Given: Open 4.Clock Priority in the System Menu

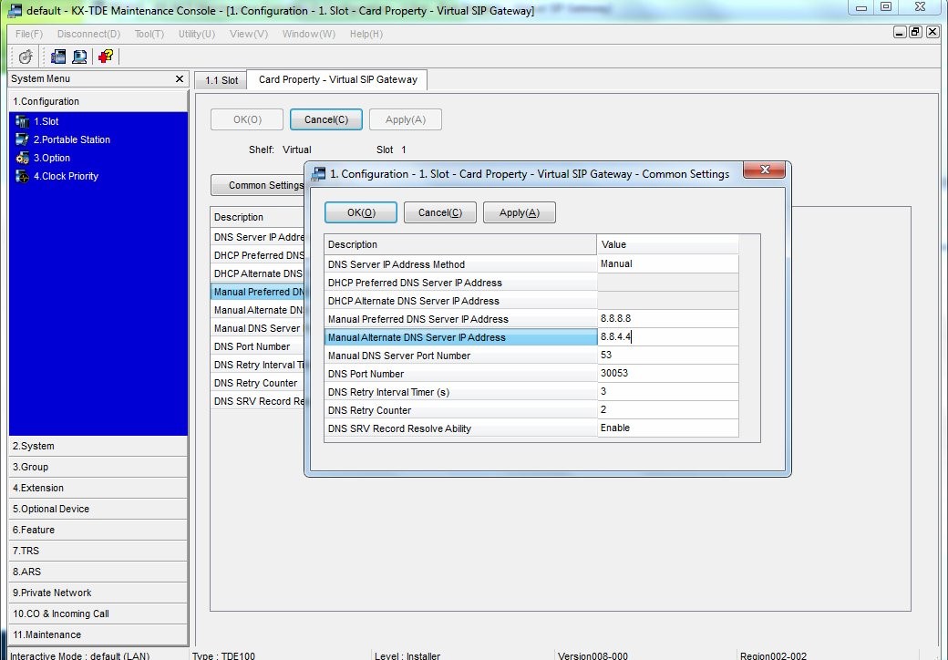Looking at the screenshot, I should [66, 177].
